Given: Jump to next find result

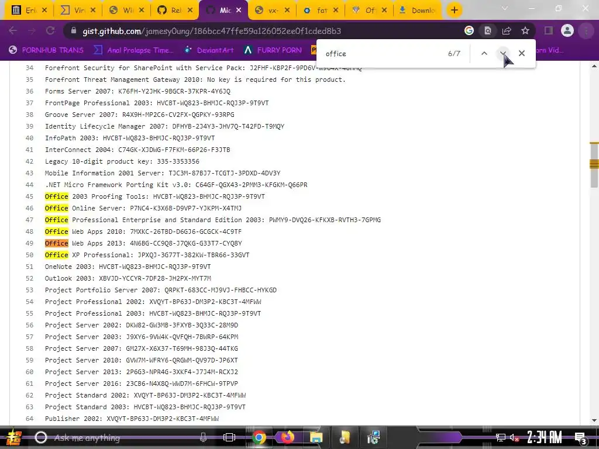Looking at the screenshot, I should point(502,53).
